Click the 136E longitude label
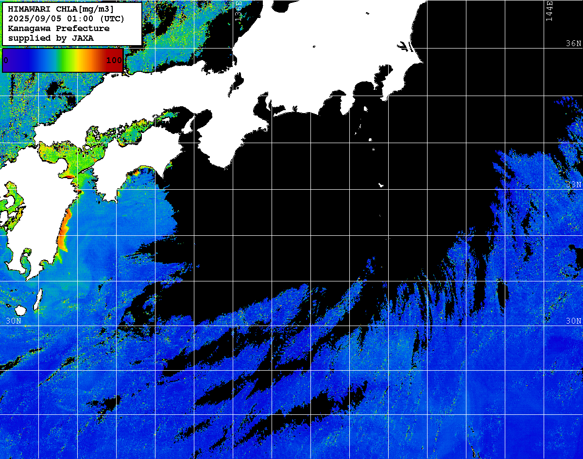Image resolution: width=583 pixels, height=459 pixels. [x=238, y=11]
